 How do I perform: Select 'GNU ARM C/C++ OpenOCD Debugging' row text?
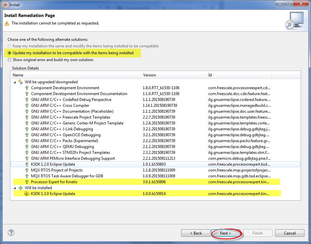point(66,135)
